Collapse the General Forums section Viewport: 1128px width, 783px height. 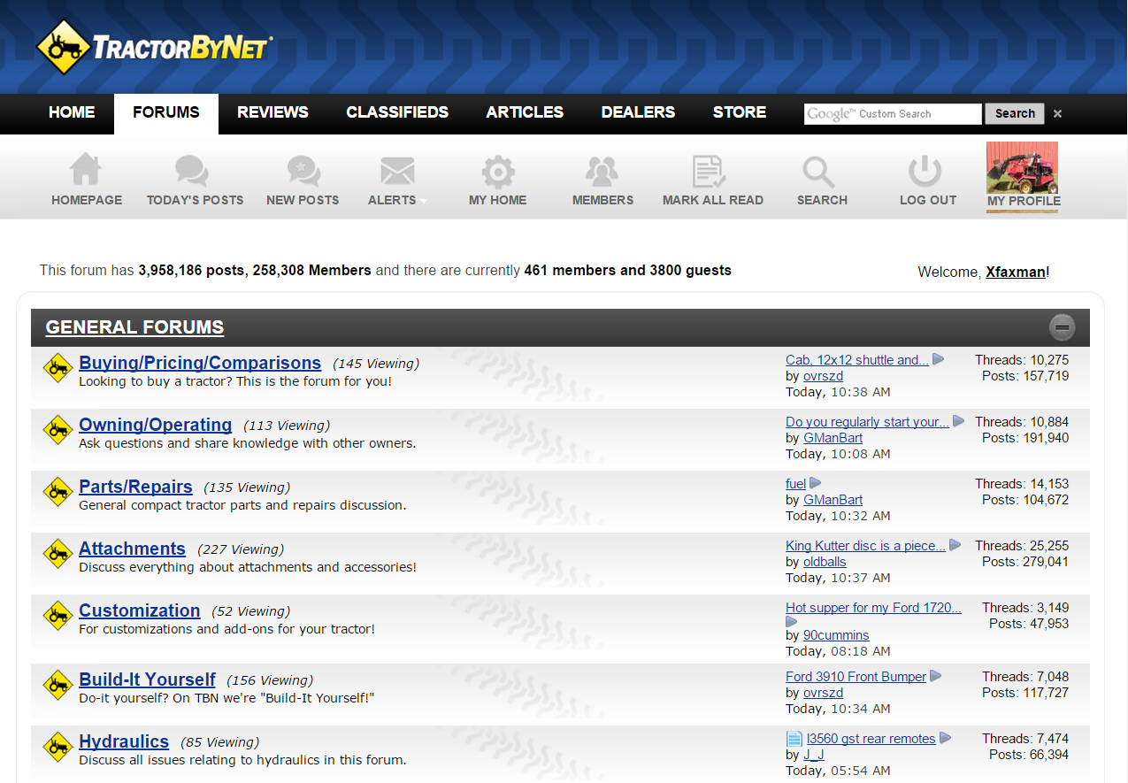[1062, 327]
